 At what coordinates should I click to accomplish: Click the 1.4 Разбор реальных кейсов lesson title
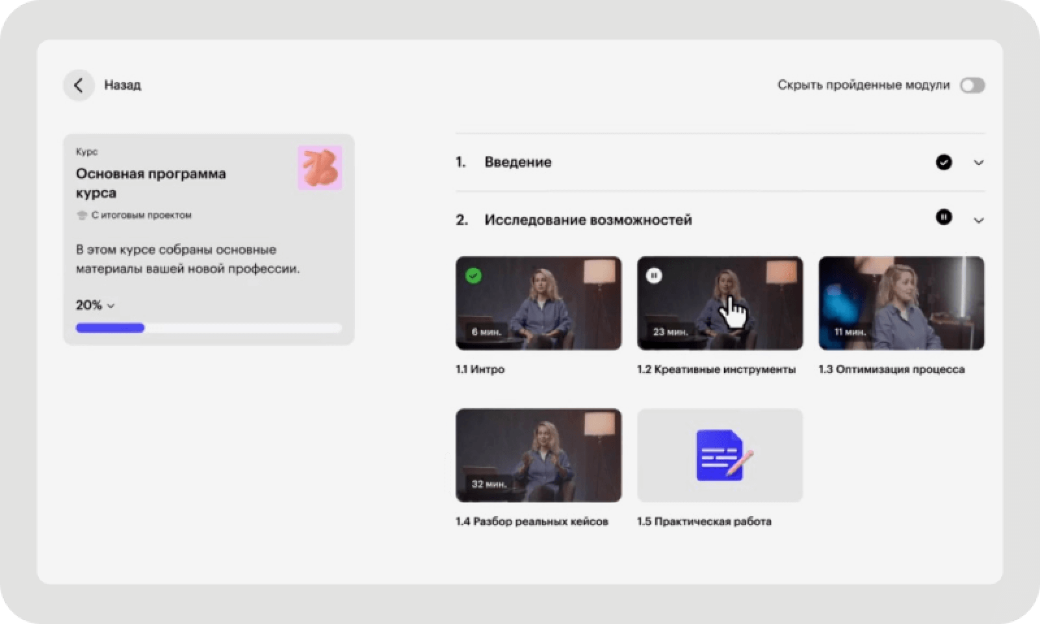[x=532, y=521]
